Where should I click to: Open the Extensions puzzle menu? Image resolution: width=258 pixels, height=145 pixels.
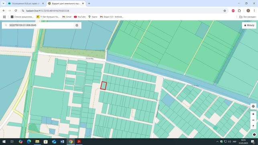239,11
